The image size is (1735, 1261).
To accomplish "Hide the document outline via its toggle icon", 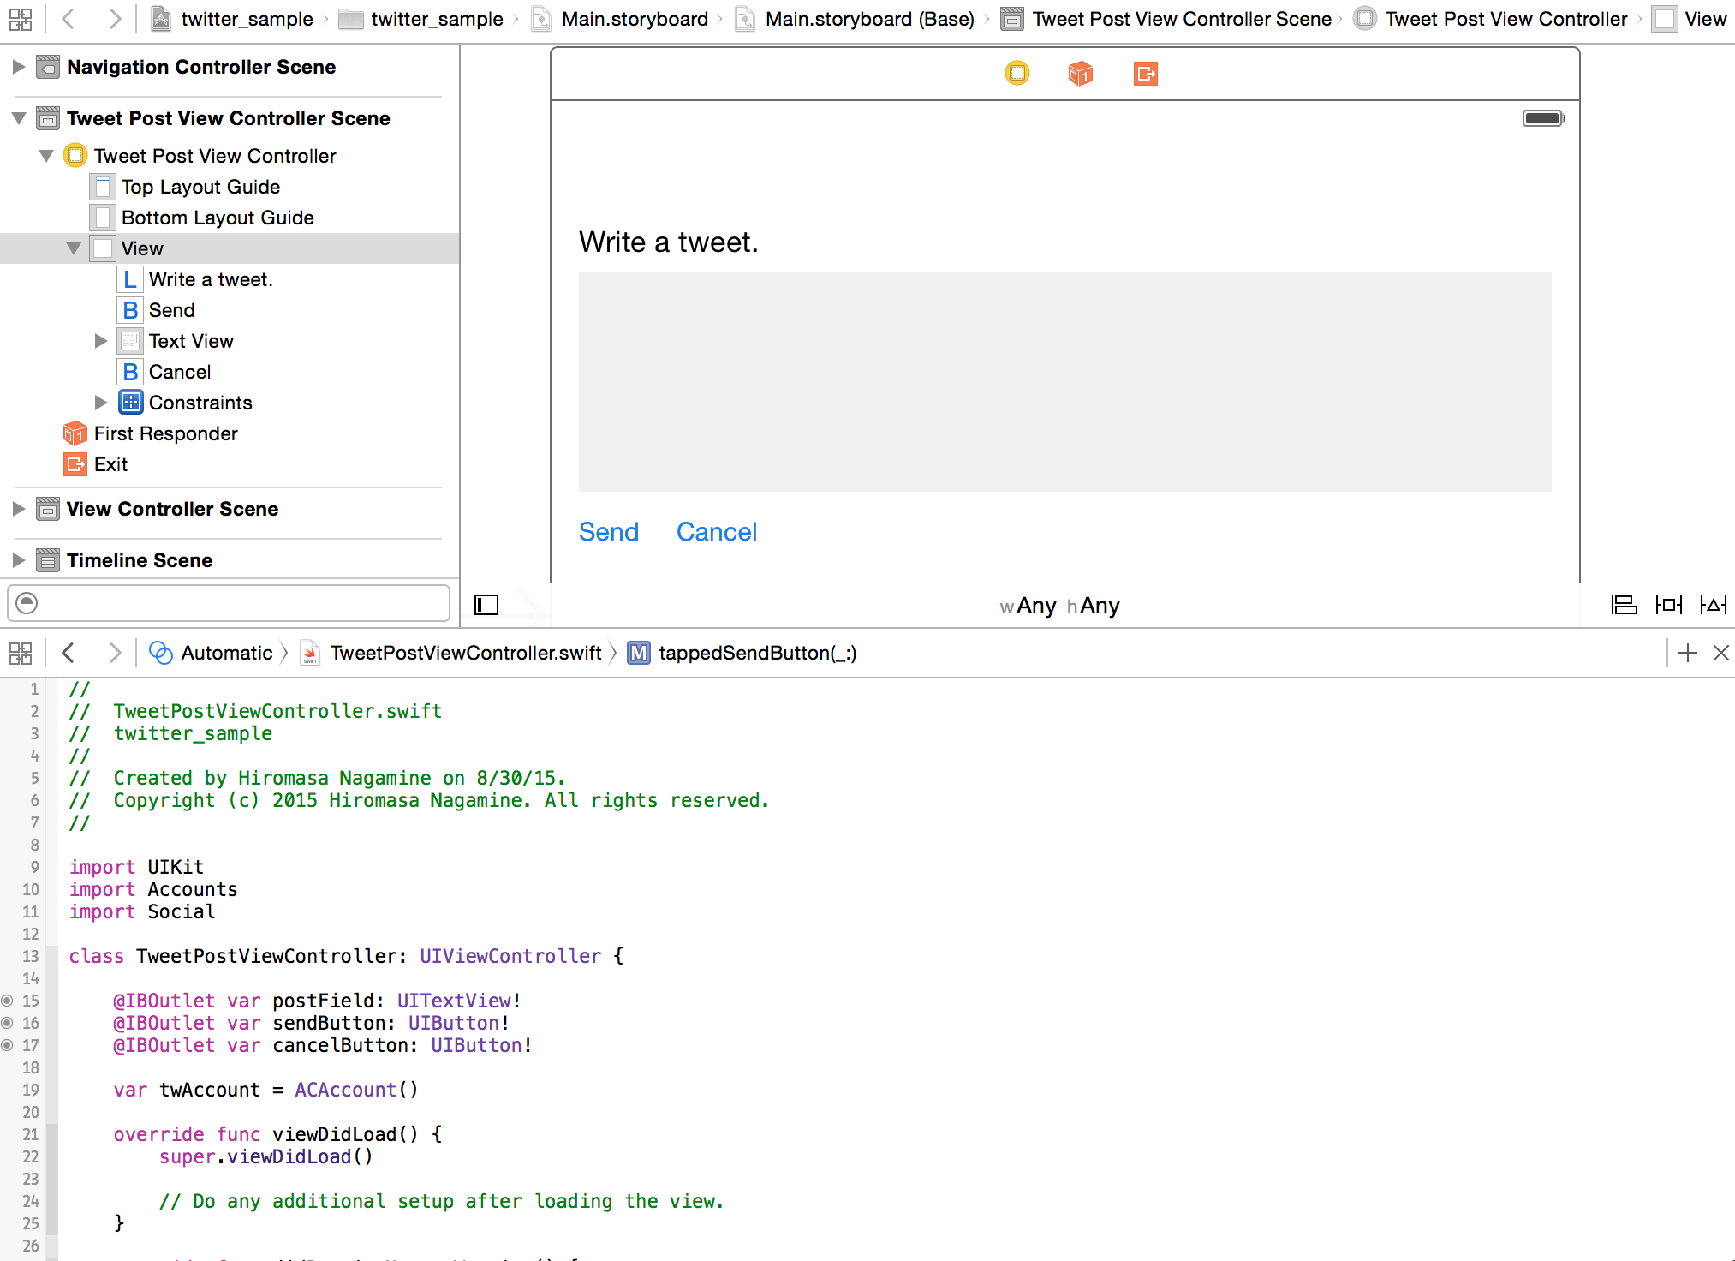I will [486, 605].
